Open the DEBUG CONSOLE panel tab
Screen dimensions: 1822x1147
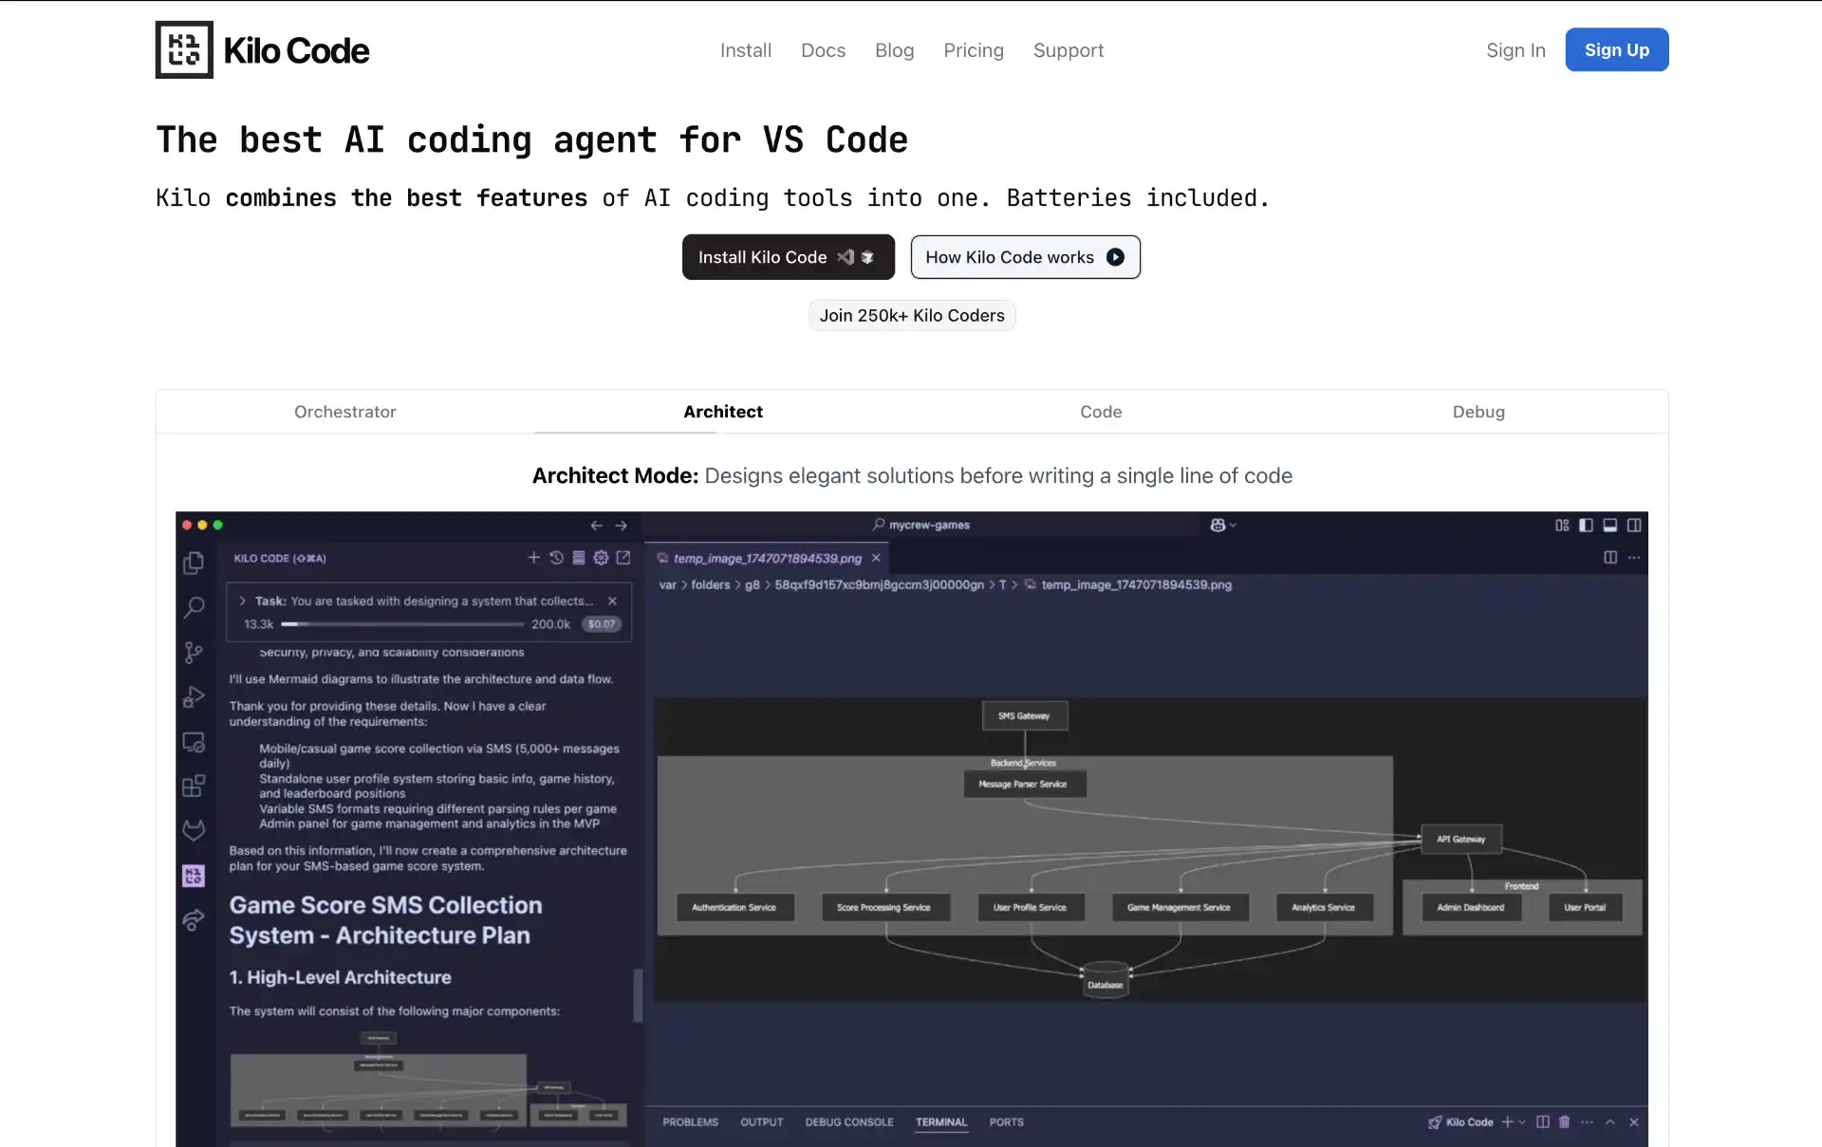(x=849, y=1122)
